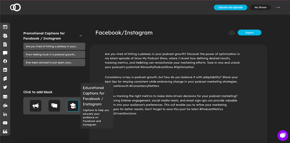The height and width of the screenshot is (143, 290).
Task: Click the 'Click to add block' label
Action: click(x=38, y=92)
